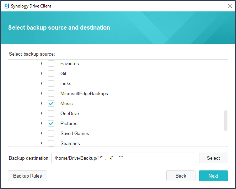This screenshot has height=189, width=236.
Task: Close the Synology Drive Client window
Action: tap(230, 6)
